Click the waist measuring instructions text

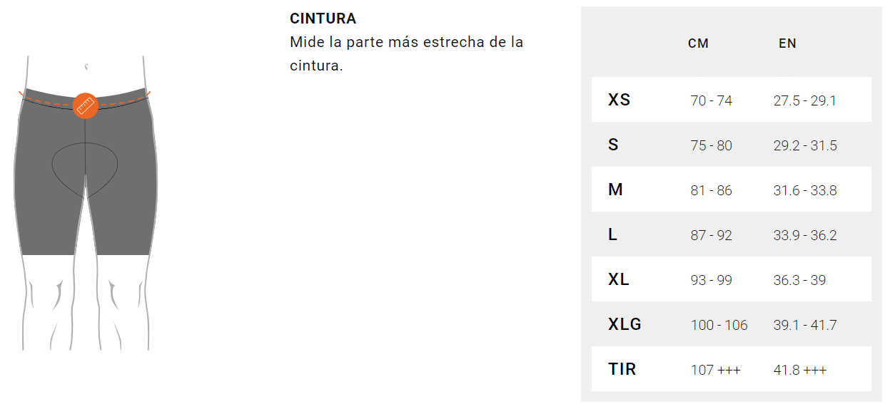[x=406, y=53]
